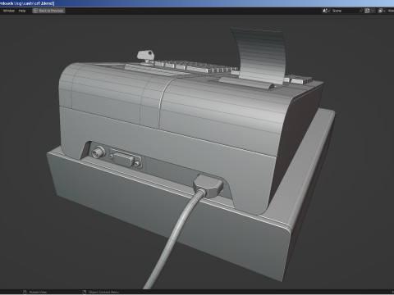Viewport: 394px width, 295px height.
Task: Pin the scene to workspace
Action: pos(361,11)
